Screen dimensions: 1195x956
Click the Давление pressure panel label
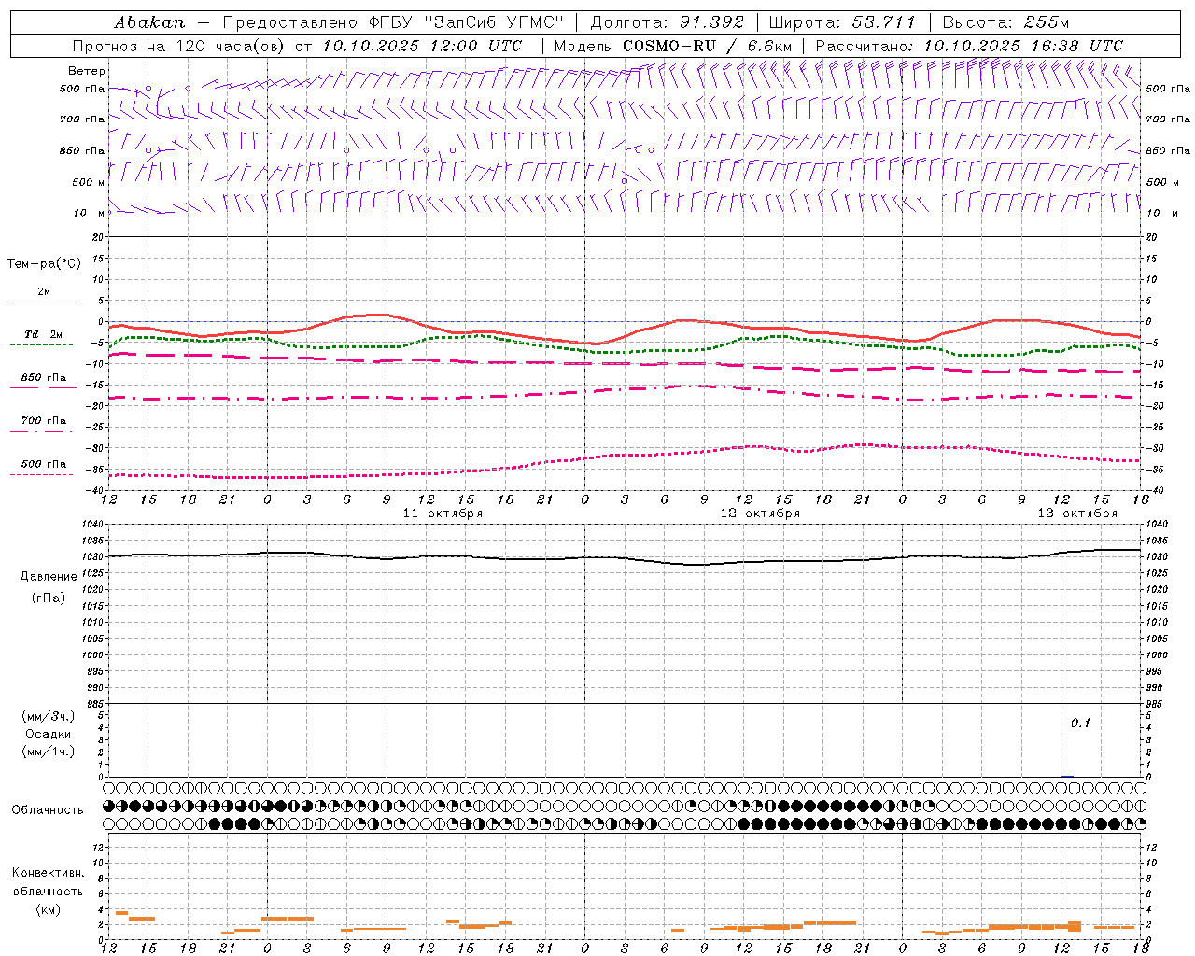point(49,577)
